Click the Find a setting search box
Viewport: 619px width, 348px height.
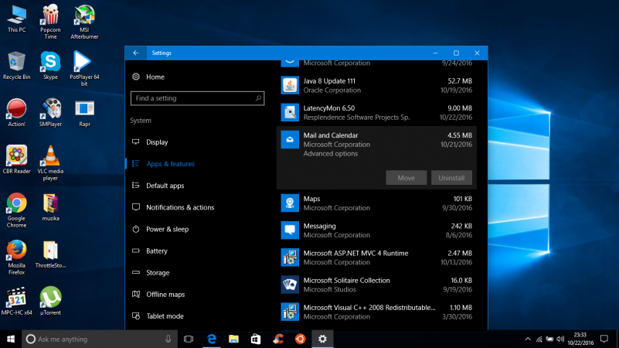click(197, 98)
